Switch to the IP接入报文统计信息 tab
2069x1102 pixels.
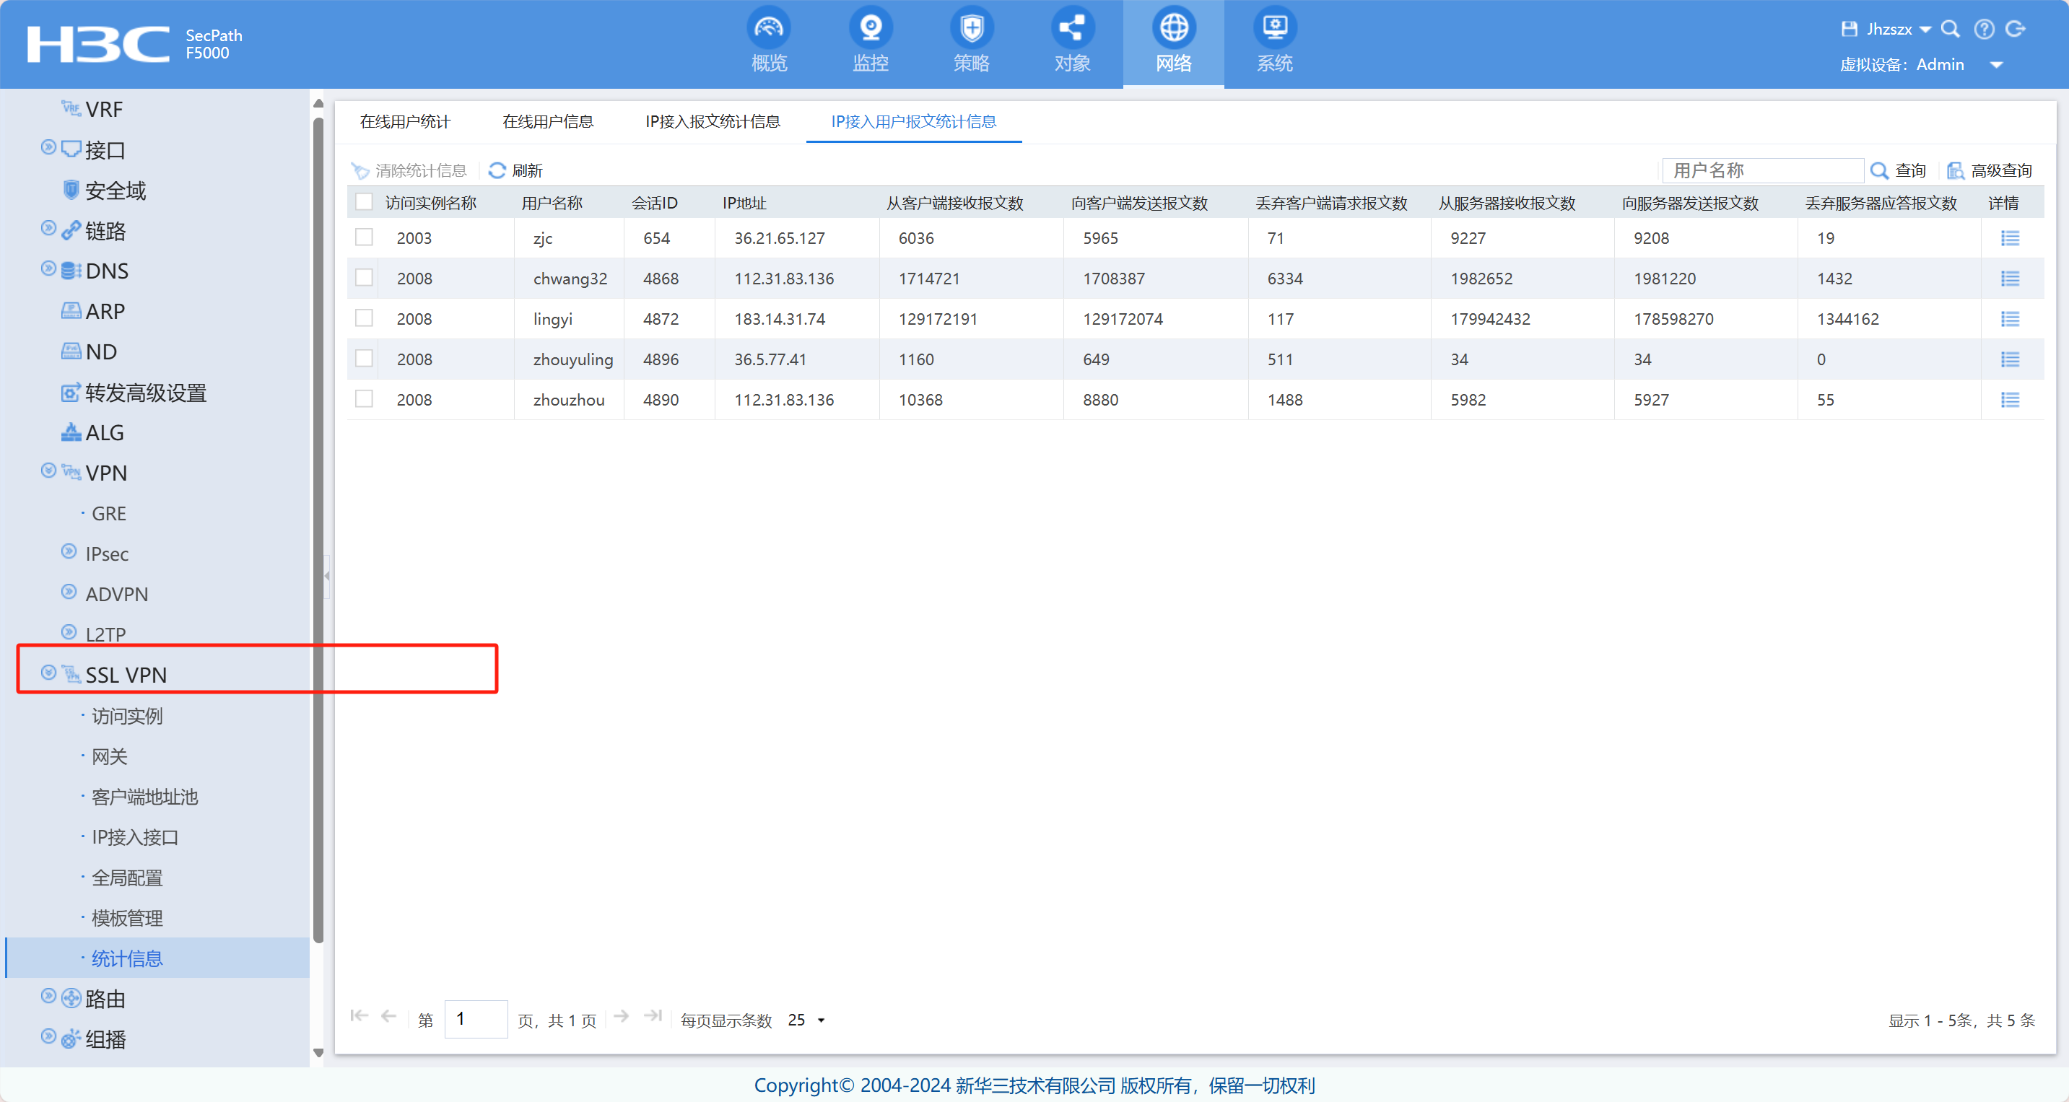(x=713, y=121)
